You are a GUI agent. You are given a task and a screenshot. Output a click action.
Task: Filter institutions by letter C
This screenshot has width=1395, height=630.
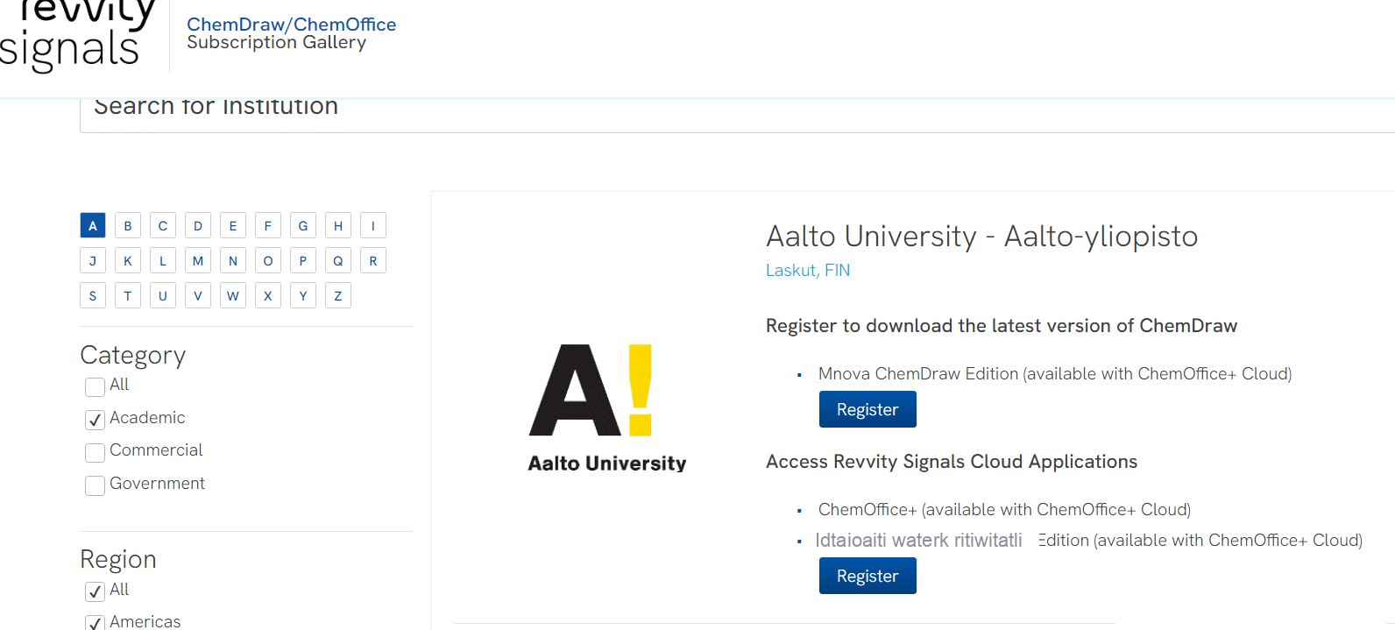[x=163, y=226]
